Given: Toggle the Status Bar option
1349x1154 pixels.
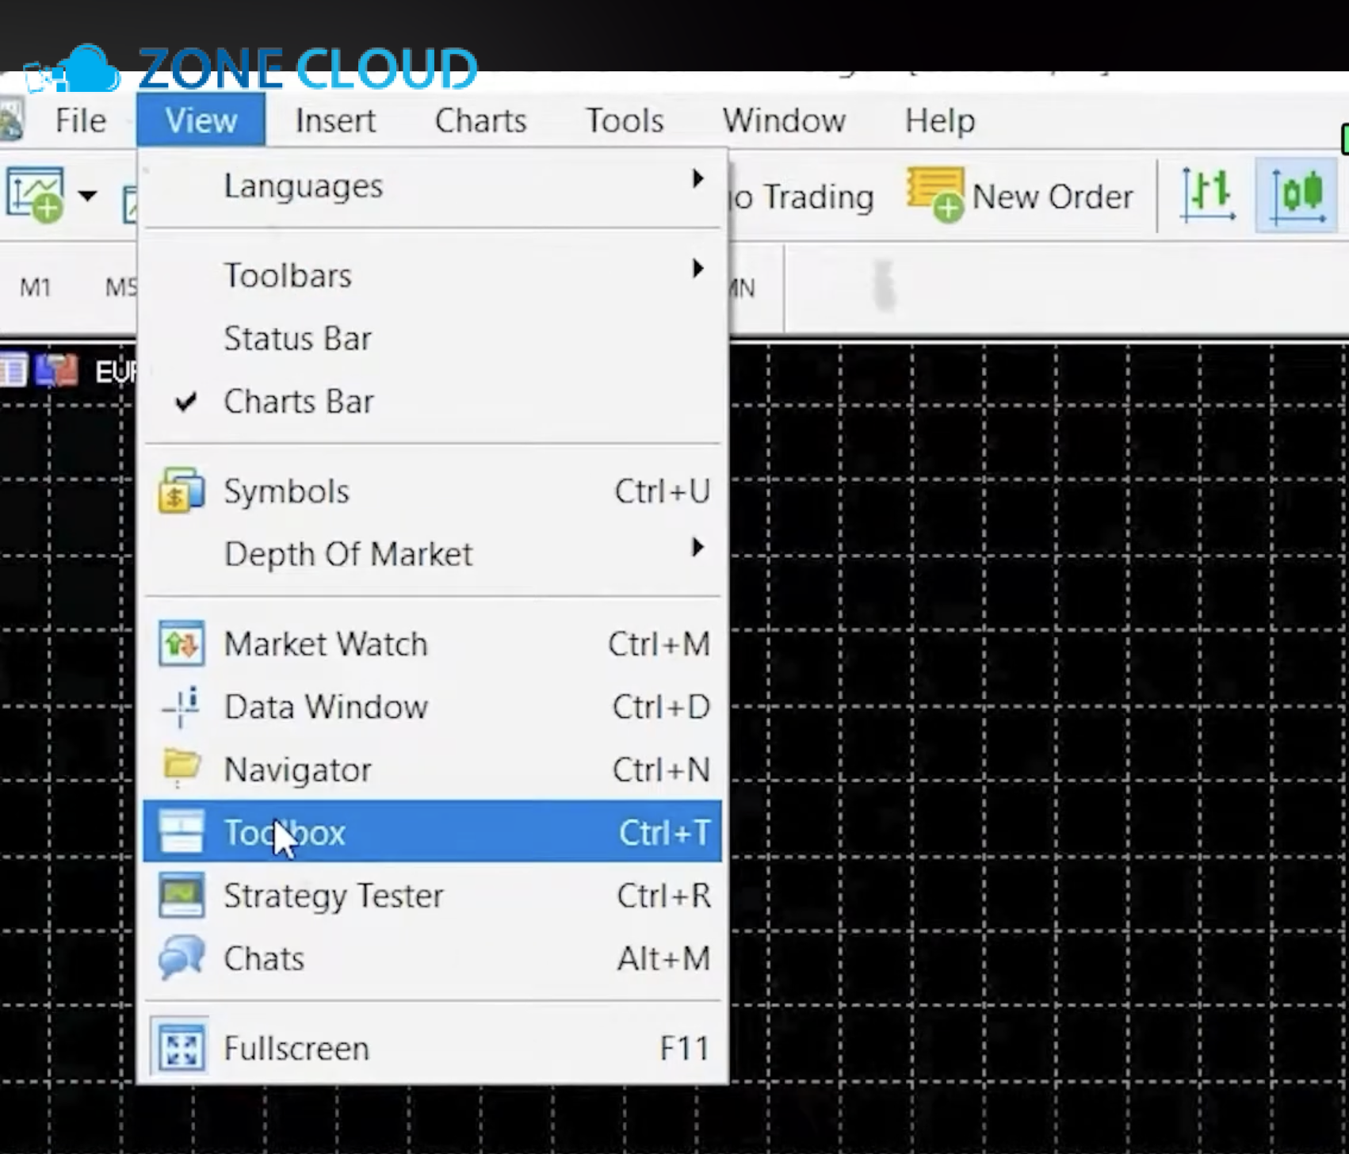Looking at the screenshot, I should 432,338.
